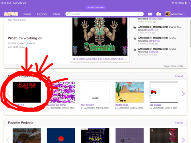Open the scratch cat thing thumbnail
Viewport: 191px width, 143px height.
(61, 92)
